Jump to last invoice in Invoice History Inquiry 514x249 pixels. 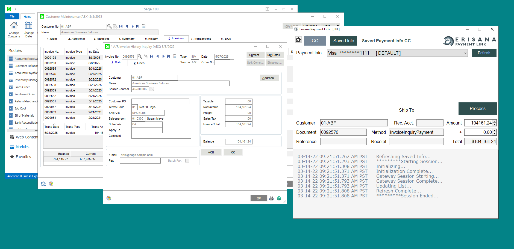(169, 57)
